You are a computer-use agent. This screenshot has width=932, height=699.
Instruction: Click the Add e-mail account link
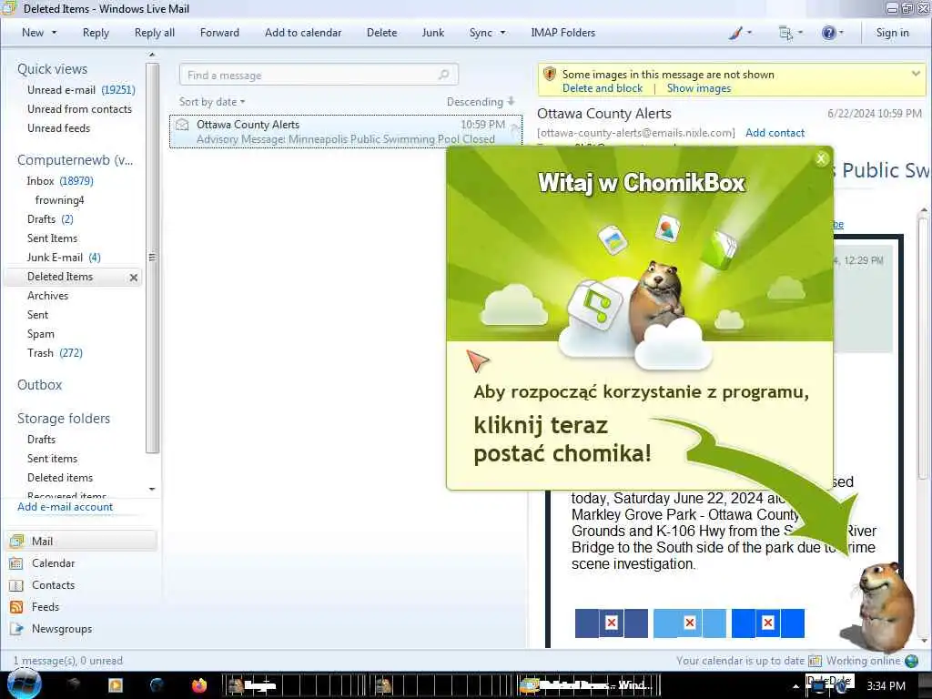(x=65, y=506)
